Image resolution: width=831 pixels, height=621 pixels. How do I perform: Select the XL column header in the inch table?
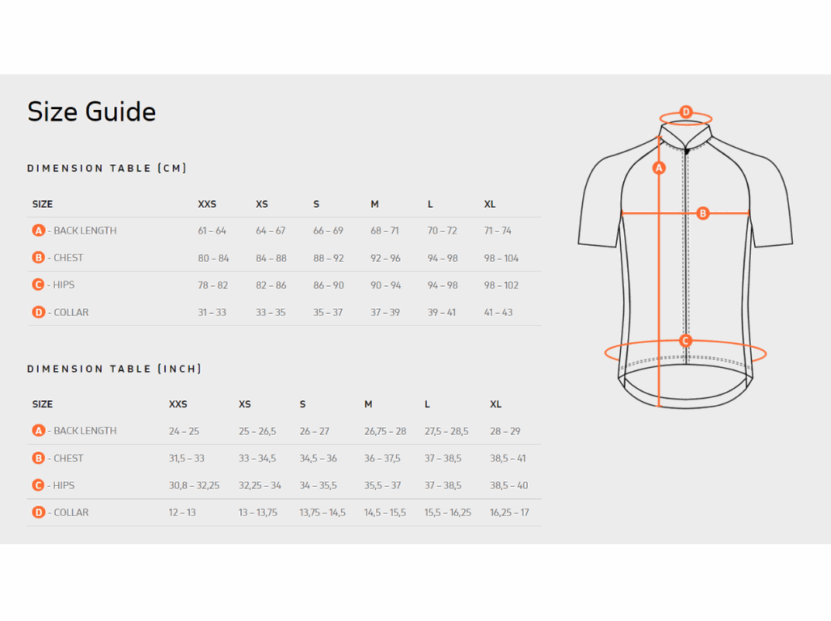click(x=496, y=404)
